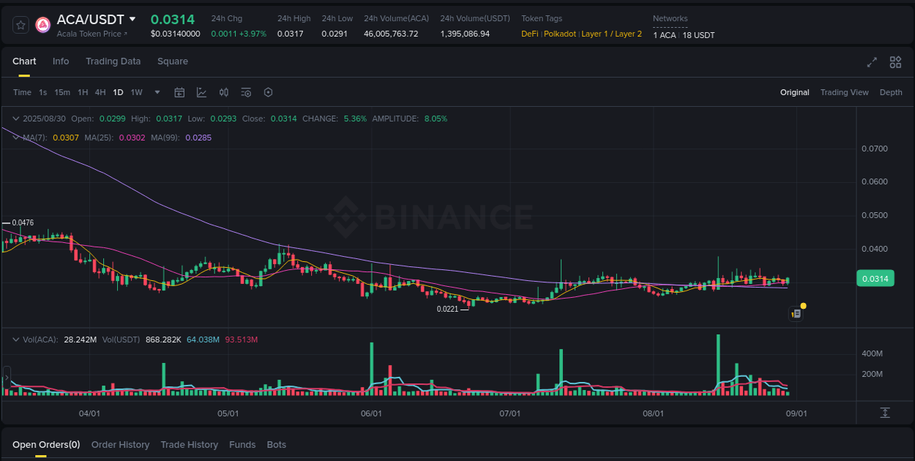
Task: Toggle the star to favorite ACA/USDT
Action: point(20,24)
